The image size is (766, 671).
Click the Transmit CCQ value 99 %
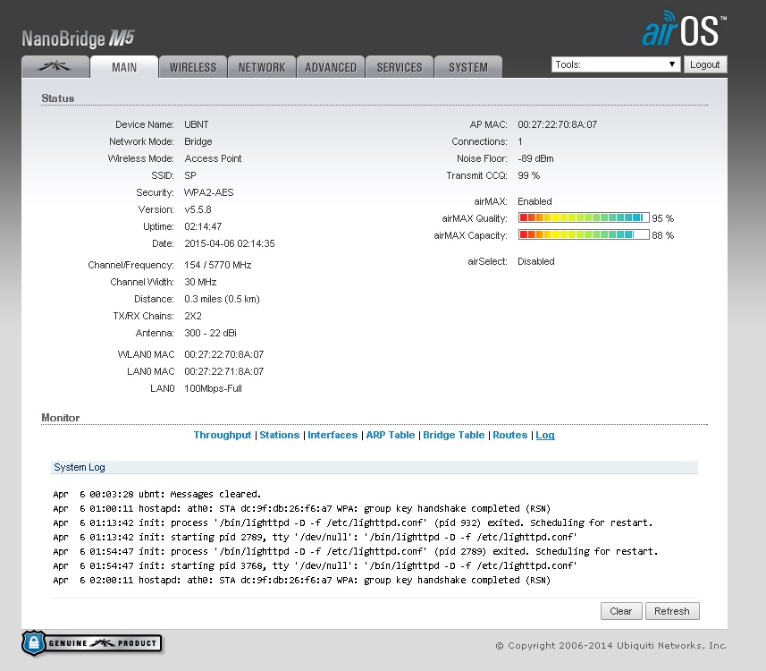pos(529,175)
